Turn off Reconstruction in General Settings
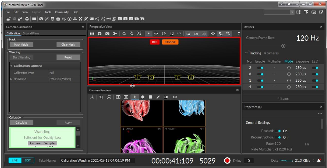327x168 pixels. (x=278, y=137)
